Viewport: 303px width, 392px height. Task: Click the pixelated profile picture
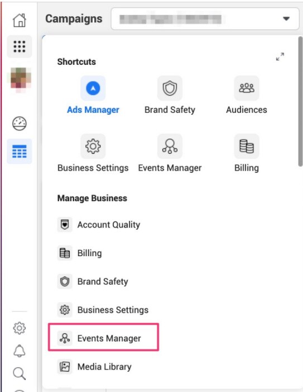click(20, 79)
